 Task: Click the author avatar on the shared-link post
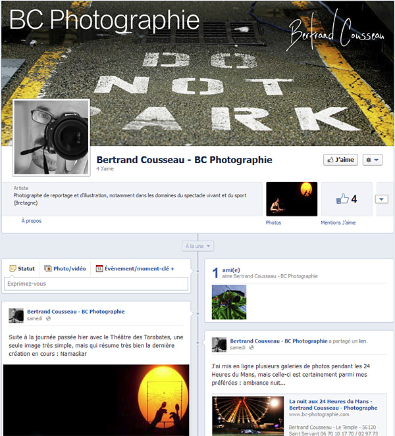click(219, 345)
